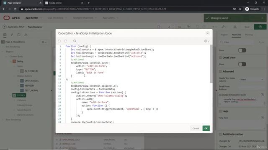Screen dimensions: 268x150
Task: Open the App Gallery menu
Action: pyautogui.click(x=110, y=18)
